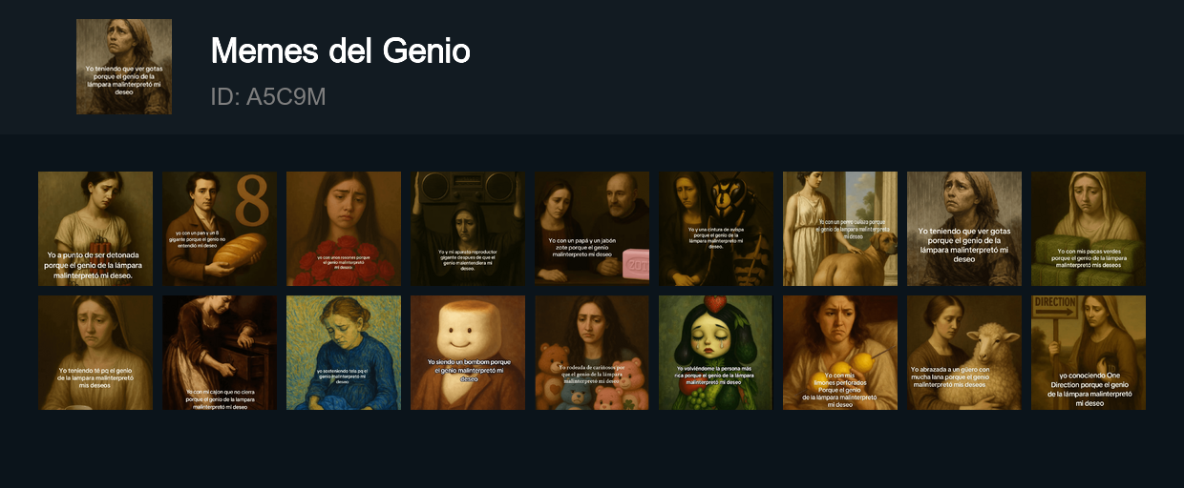Open the 'Yo a punto de ser detonada' meme
Image resolution: width=1184 pixels, height=488 pixels.
pos(95,229)
